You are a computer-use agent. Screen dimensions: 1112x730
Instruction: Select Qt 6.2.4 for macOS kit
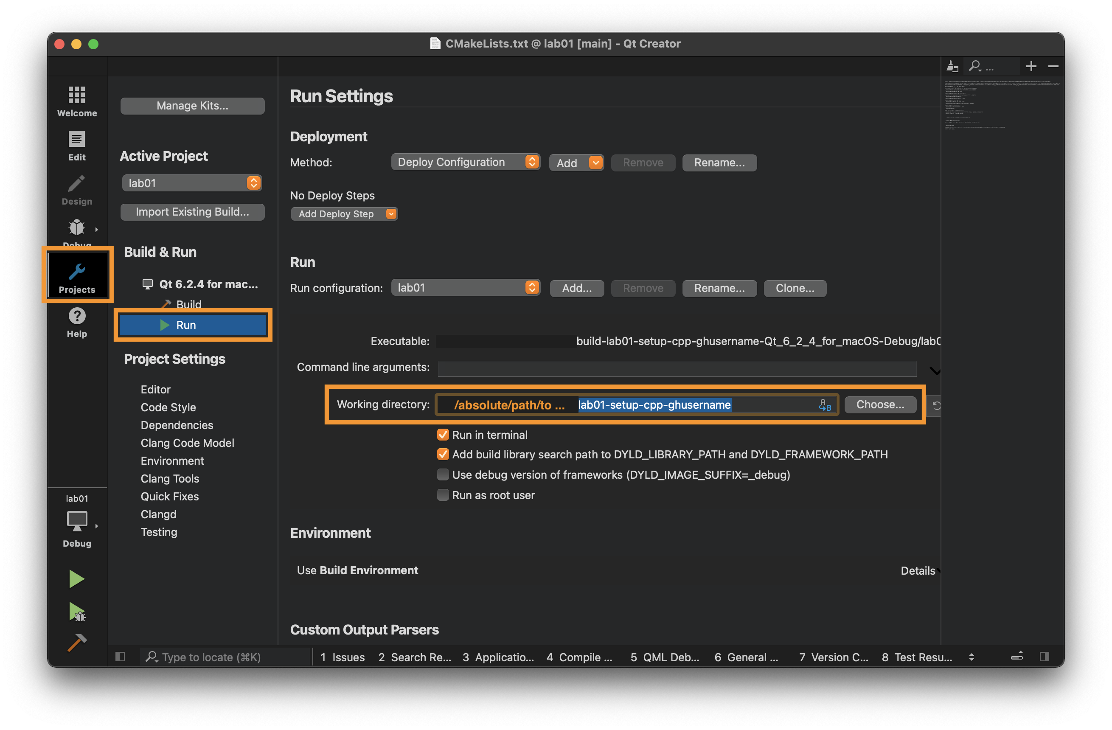click(x=200, y=284)
